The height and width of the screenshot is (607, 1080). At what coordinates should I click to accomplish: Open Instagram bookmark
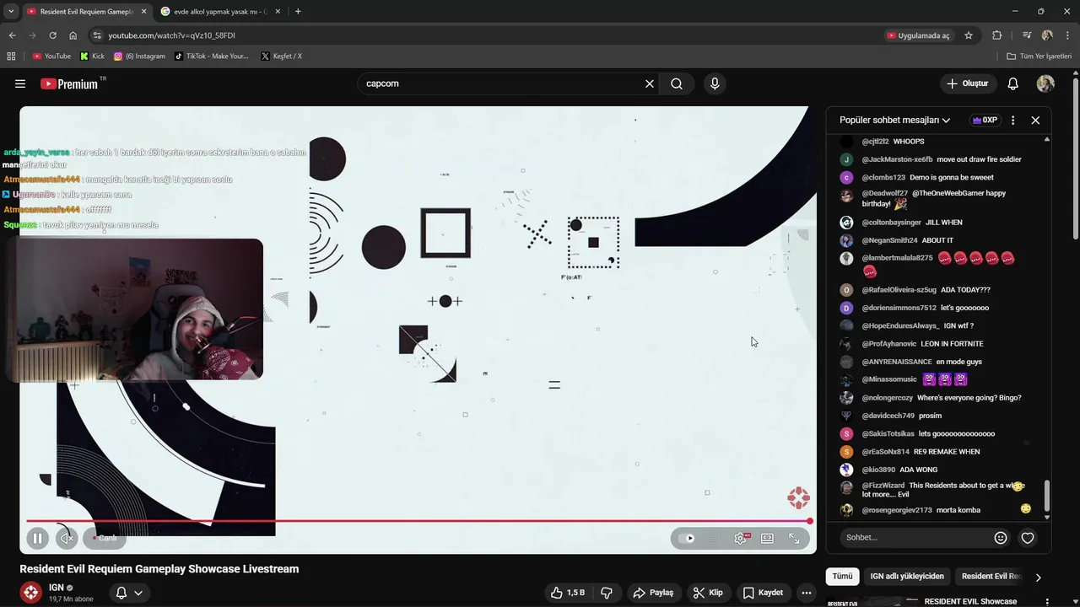point(139,56)
